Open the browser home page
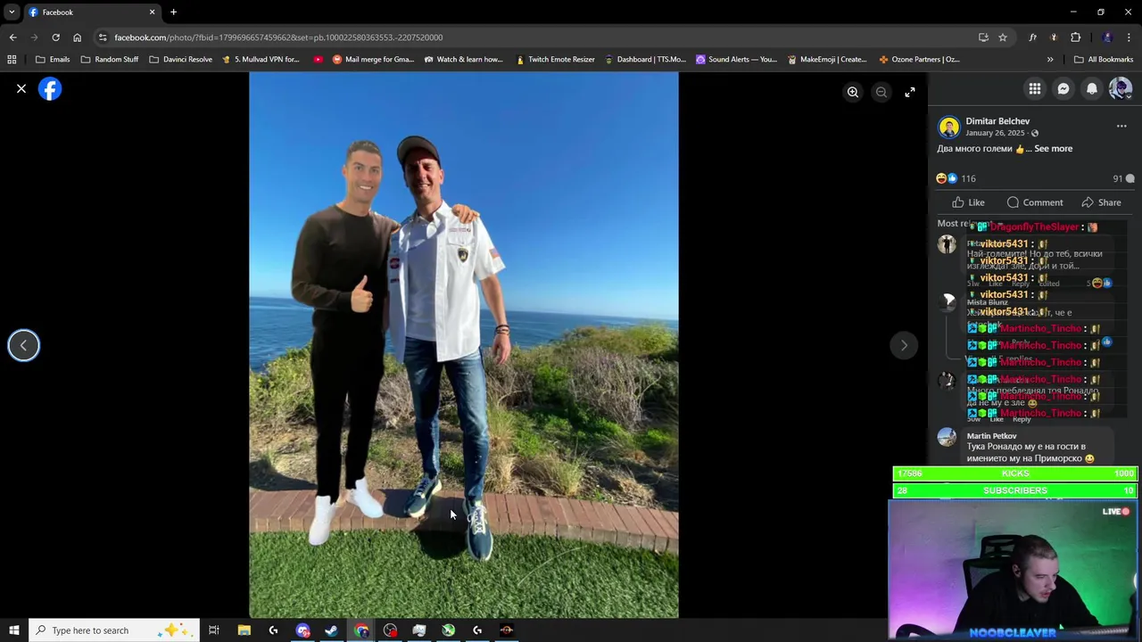Viewport: 1142px width, 642px height. pos(77,37)
